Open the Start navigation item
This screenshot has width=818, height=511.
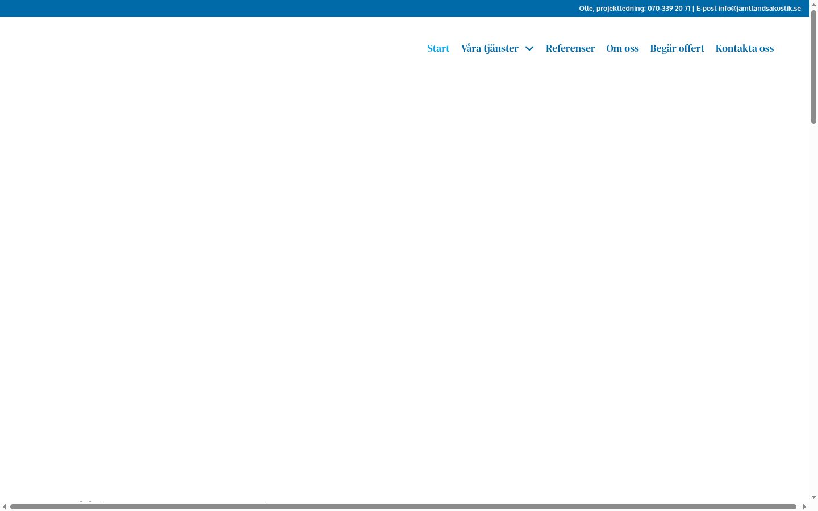tap(438, 48)
